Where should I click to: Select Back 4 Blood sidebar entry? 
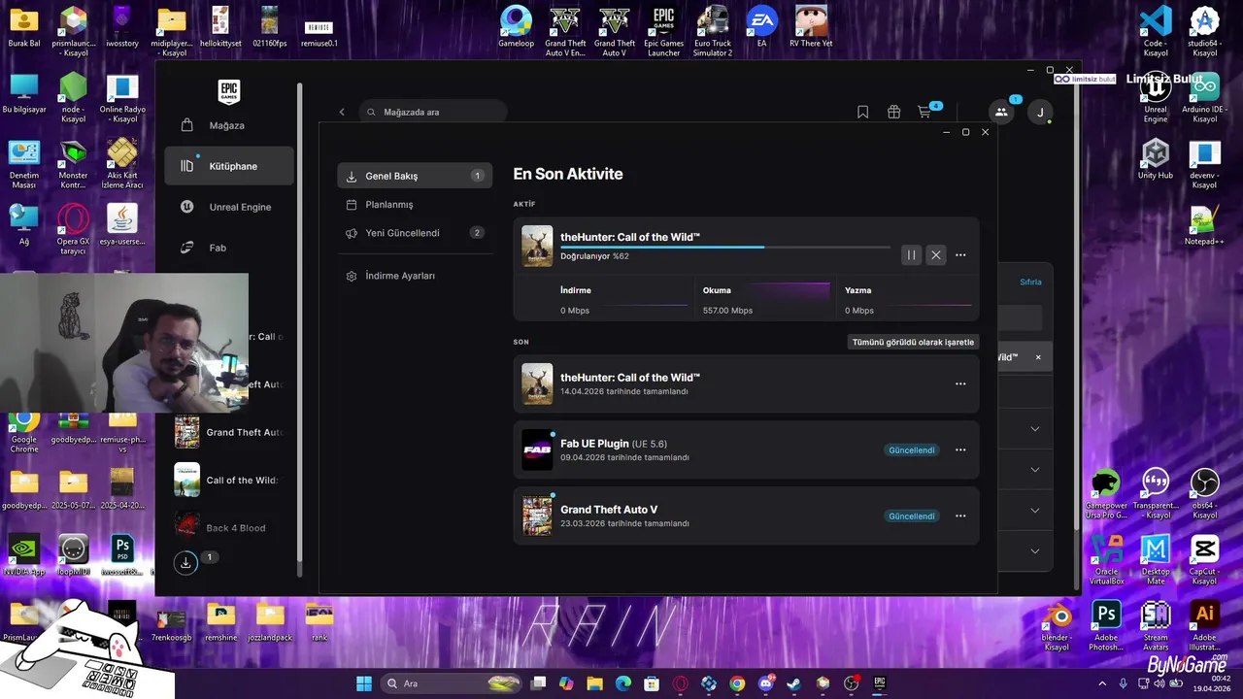229,528
